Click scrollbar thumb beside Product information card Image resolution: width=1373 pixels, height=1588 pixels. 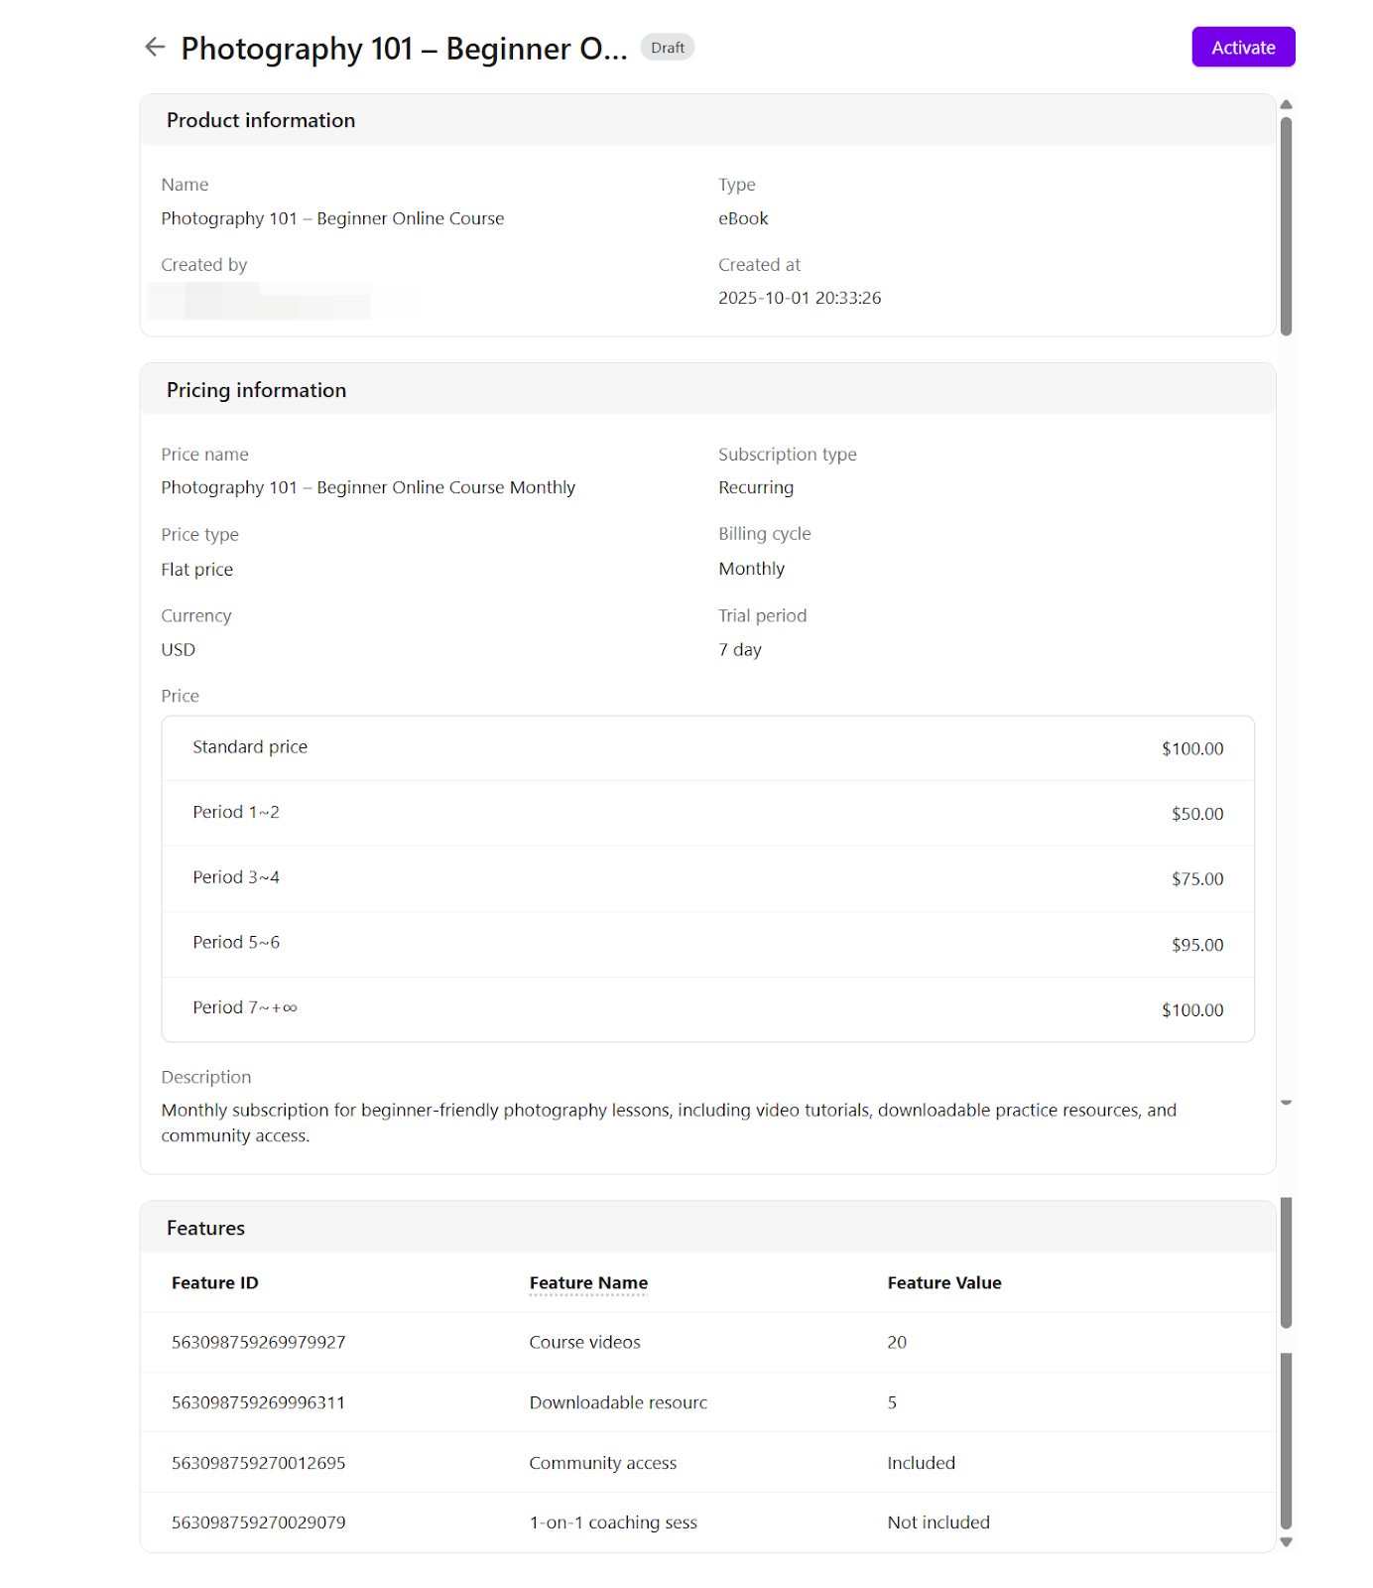(1286, 226)
